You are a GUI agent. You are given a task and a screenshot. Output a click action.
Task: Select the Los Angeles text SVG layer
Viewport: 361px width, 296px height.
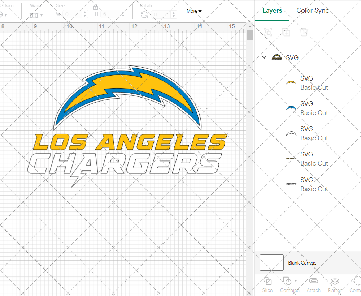[x=308, y=159]
